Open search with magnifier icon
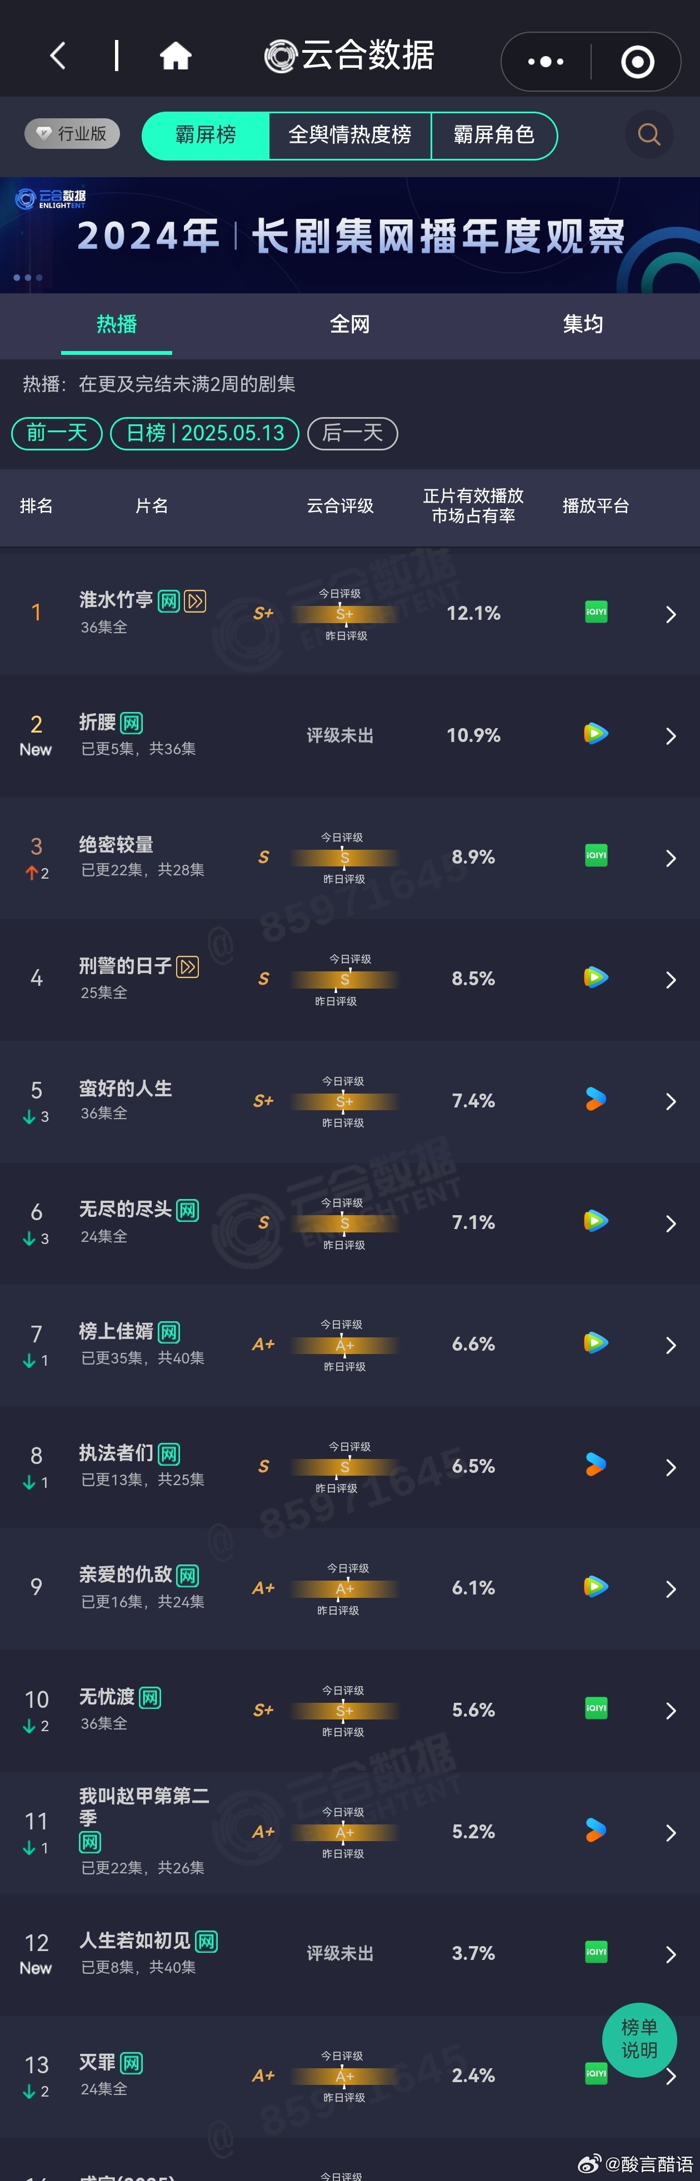Viewport: 700px width, 2181px height. 649,134
